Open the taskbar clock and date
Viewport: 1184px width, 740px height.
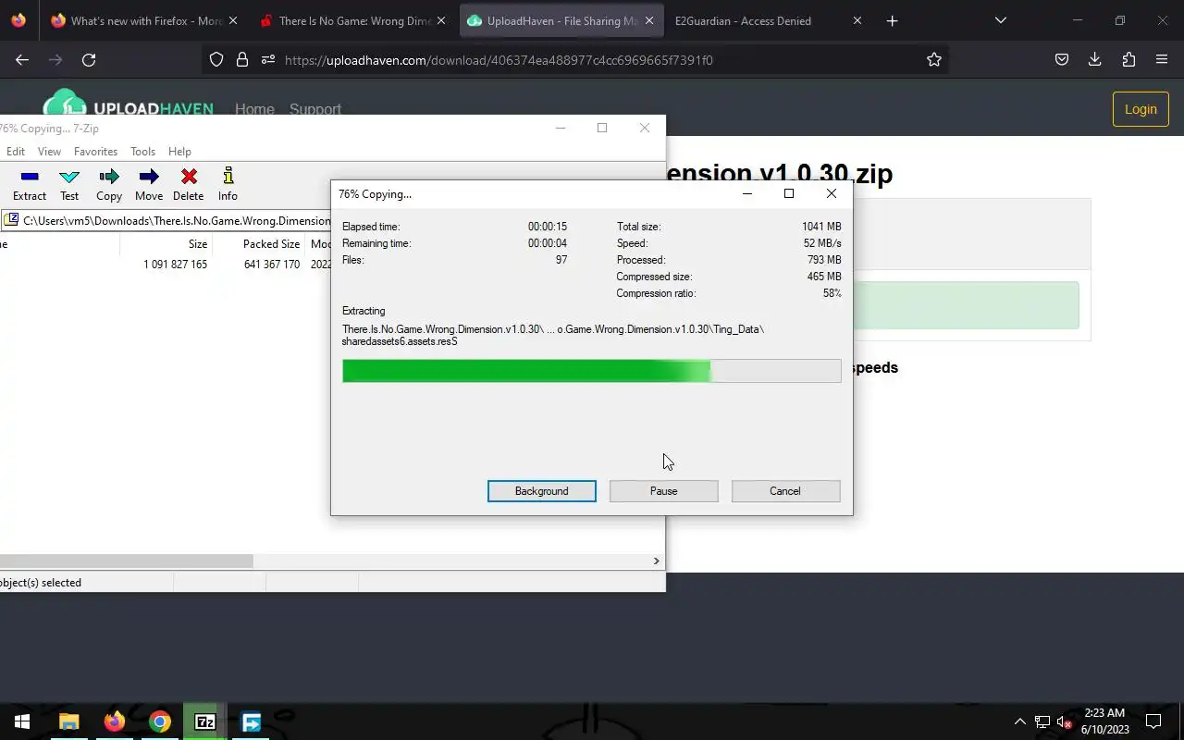pyautogui.click(x=1106, y=721)
